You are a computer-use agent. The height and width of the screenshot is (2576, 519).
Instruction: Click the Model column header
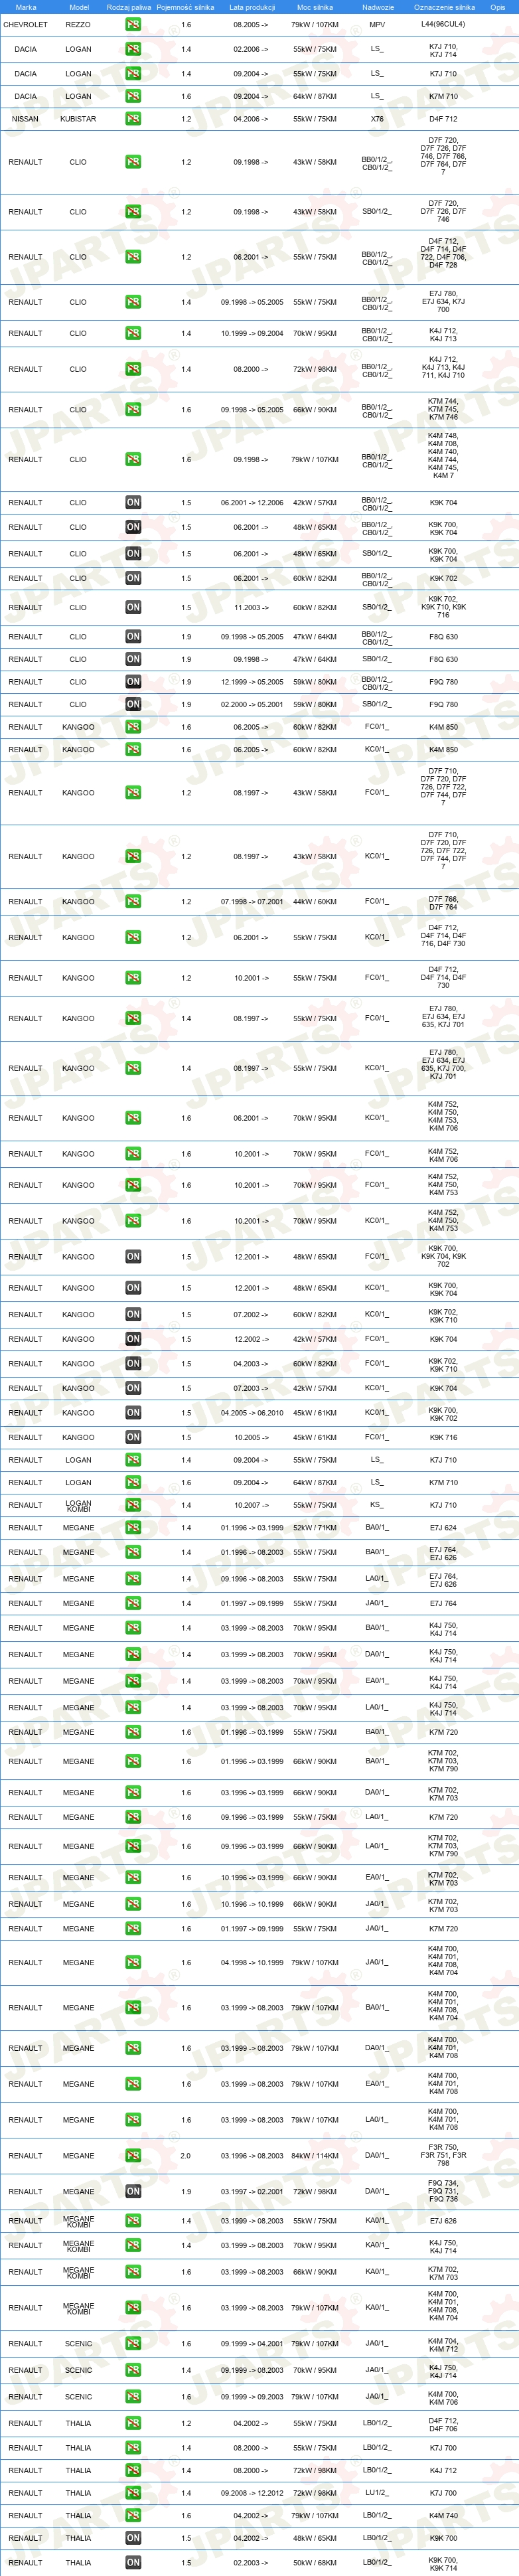tap(78, 7)
